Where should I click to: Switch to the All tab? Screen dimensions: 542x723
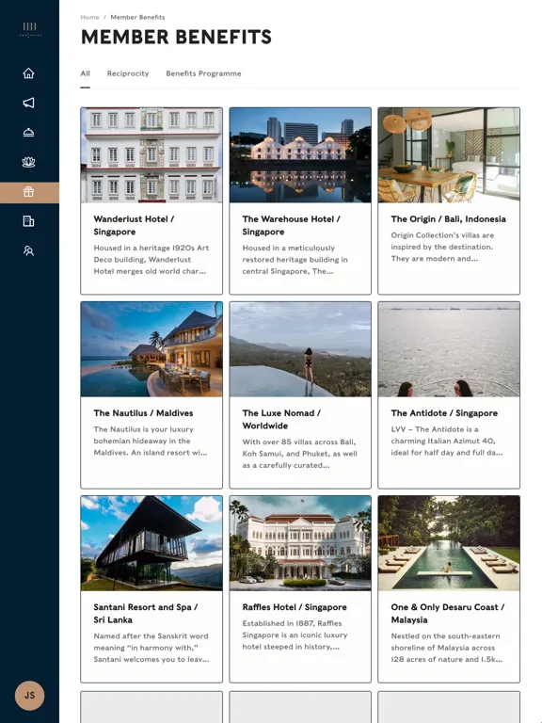[86, 73]
